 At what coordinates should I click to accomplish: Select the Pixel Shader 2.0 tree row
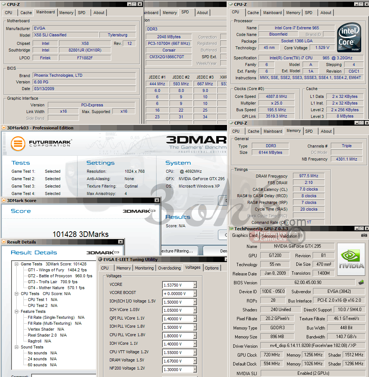pyautogui.click(x=47, y=335)
